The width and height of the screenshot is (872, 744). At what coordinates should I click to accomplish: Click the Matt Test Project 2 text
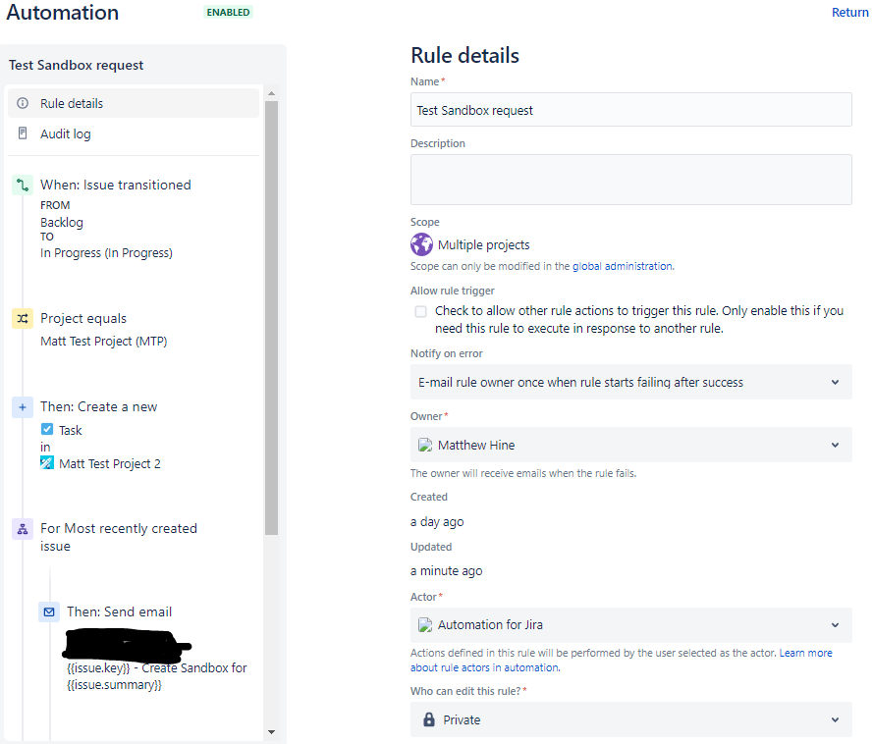(110, 463)
